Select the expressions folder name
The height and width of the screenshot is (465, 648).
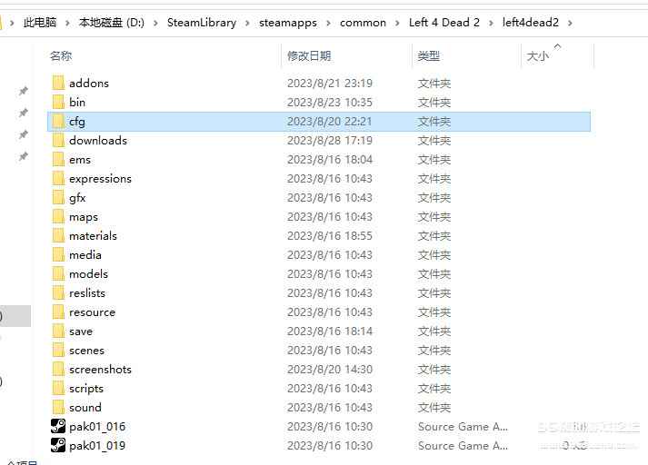coord(100,178)
